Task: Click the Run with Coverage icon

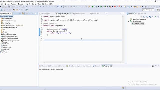Action: click(x=105, y=7)
